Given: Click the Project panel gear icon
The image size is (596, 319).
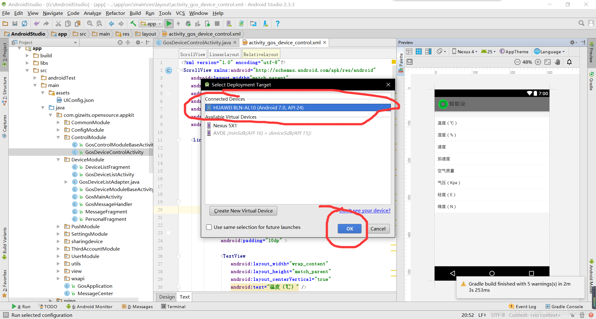Looking at the screenshot, I should pyautogui.click(x=139, y=42).
